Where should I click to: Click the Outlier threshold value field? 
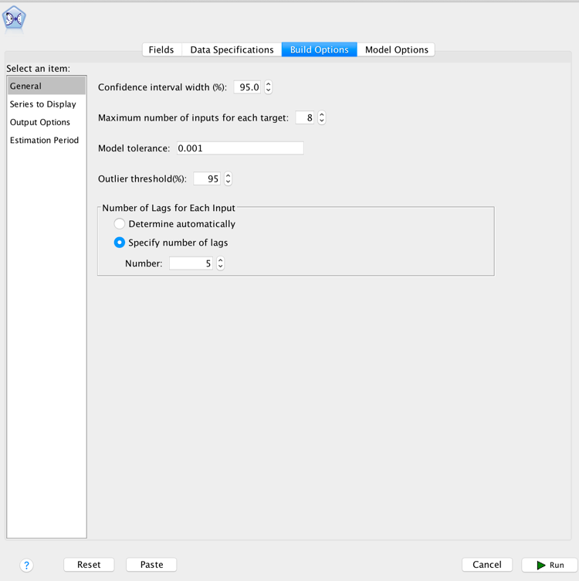pyautogui.click(x=207, y=179)
